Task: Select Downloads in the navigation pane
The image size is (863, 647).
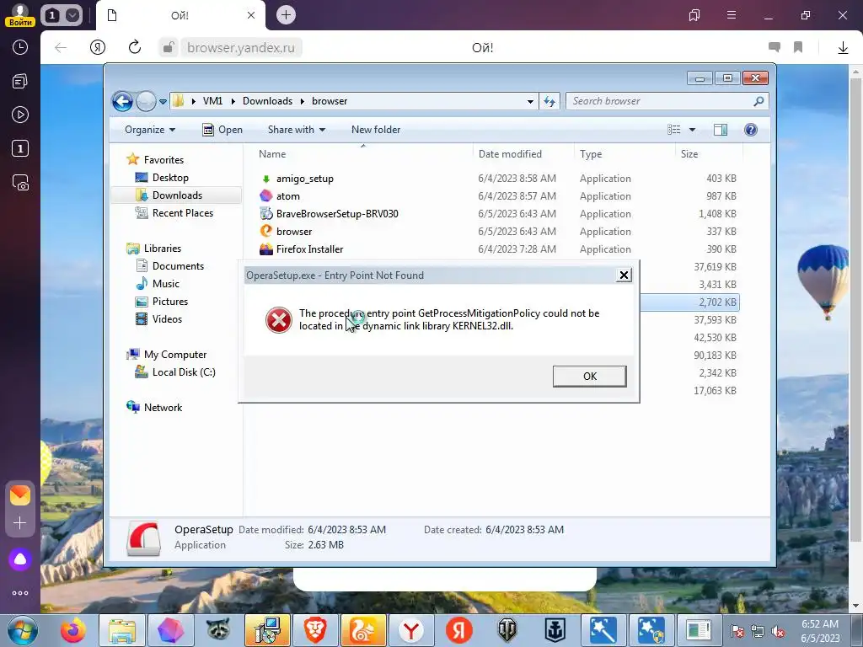Action: coord(177,195)
